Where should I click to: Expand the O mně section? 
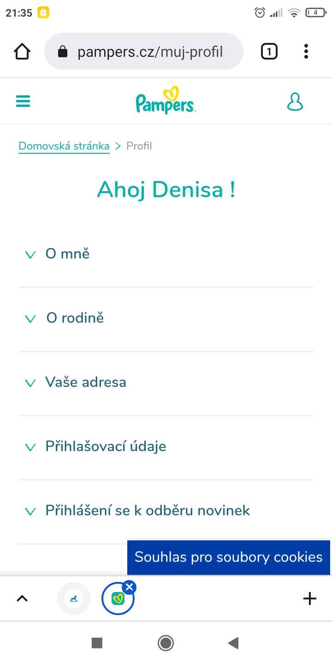[67, 254]
